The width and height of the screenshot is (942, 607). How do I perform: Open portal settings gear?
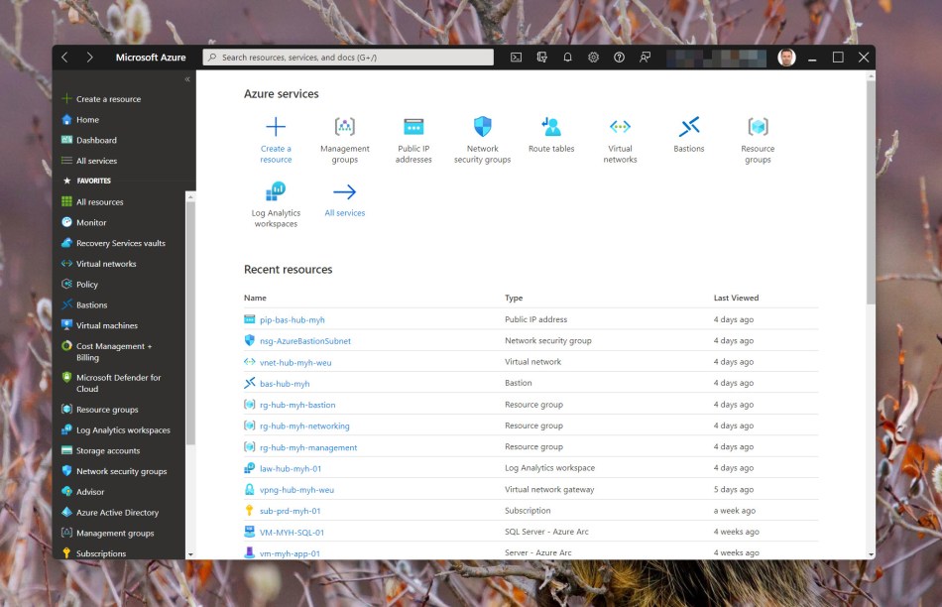coord(594,58)
